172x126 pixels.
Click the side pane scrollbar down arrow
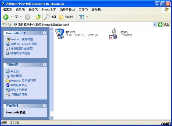[x=51, y=118]
